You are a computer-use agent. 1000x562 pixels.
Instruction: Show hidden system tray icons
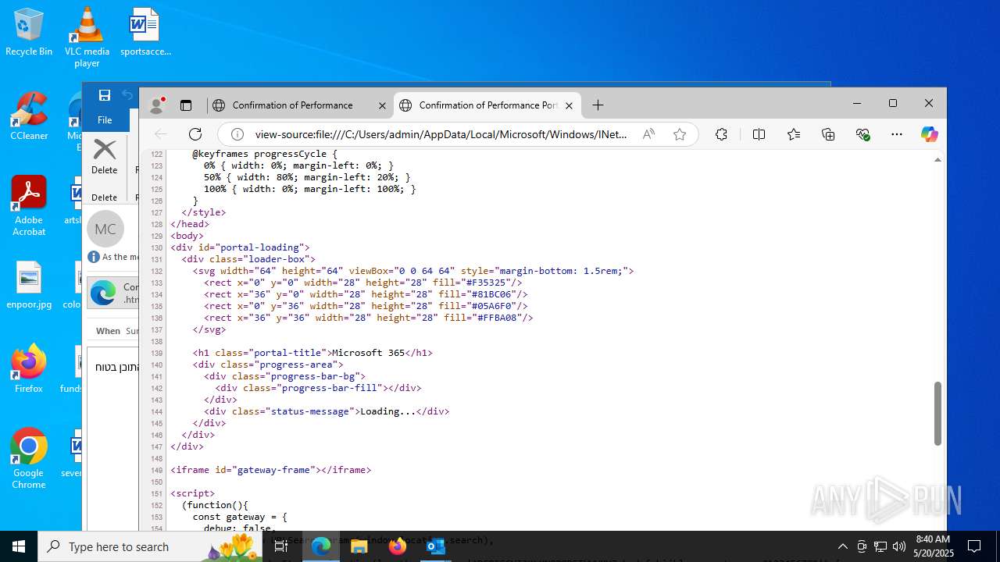pos(842,546)
